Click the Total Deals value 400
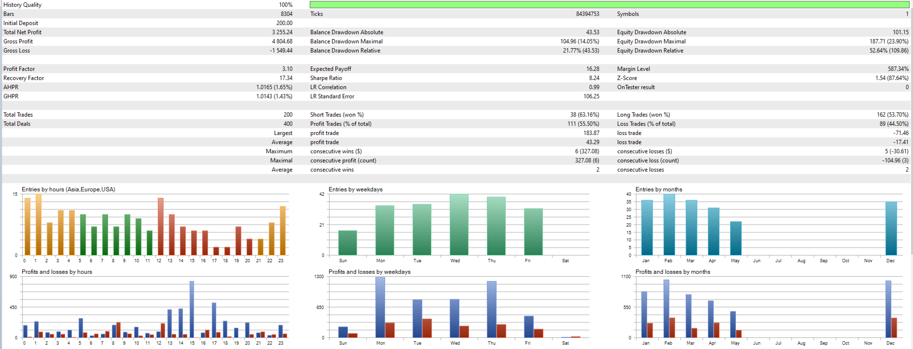 tap(288, 124)
